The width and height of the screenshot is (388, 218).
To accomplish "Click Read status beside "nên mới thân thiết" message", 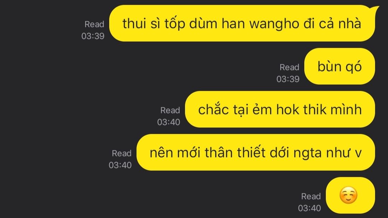I will pyautogui.click(x=121, y=153).
